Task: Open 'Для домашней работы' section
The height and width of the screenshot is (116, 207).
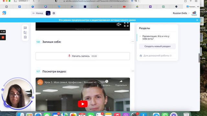Action: [x=156, y=56]
